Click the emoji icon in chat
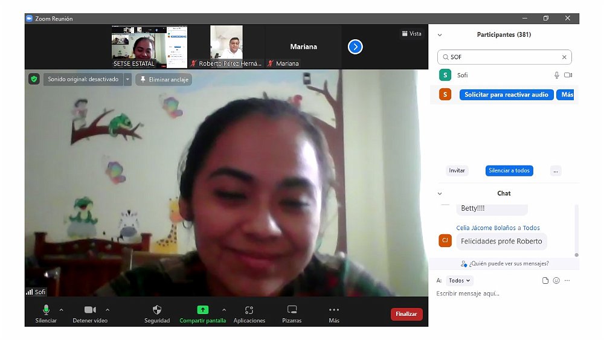Viewport: 604px width, 340px height. point(556,281)
